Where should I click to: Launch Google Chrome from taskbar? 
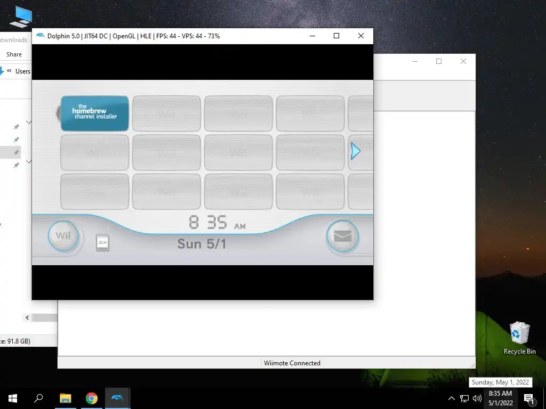[x=92, y=398]
